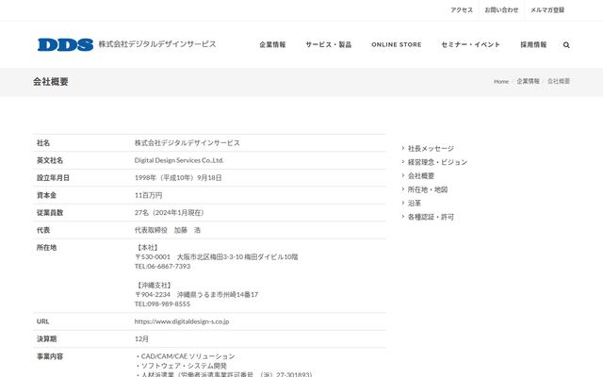Open 各種認証・許可 sidebar link

[x=431, y=217]
